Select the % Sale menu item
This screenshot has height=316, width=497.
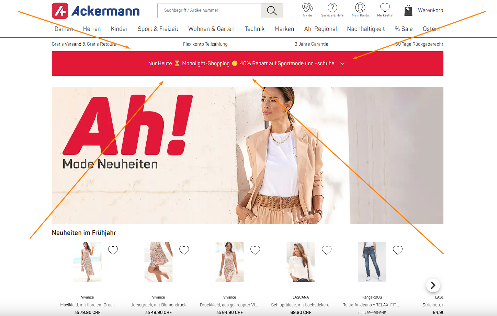pos(404,29)
